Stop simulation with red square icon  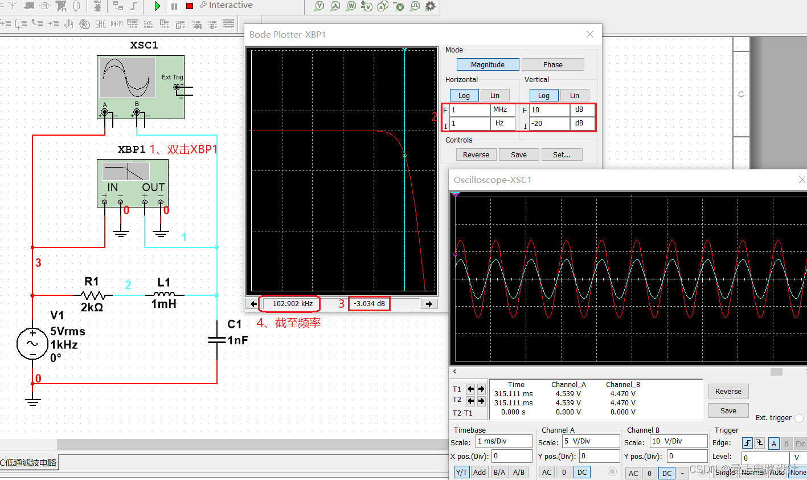[x=190, y=6]
